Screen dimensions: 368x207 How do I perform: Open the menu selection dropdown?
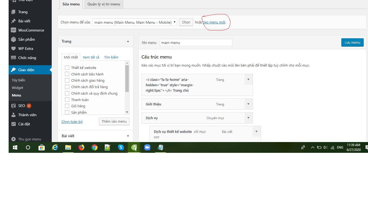(x=135, y=22)
